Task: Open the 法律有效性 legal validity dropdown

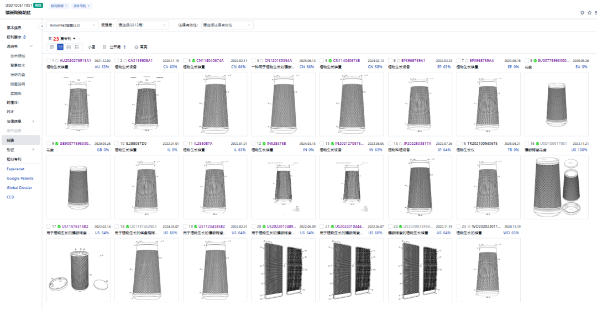Action: point(227,25)
